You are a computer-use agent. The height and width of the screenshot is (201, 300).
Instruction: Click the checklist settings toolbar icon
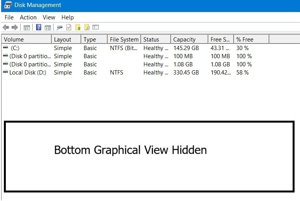pos(96,27)
